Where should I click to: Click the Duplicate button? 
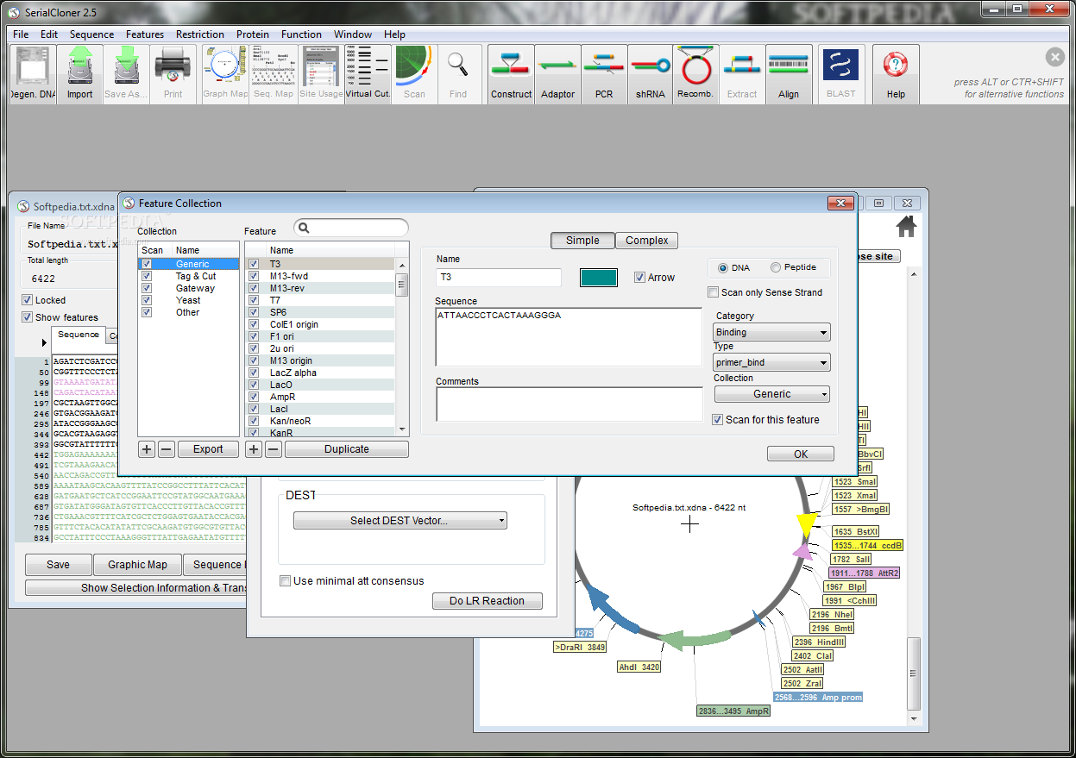coord(347,449)
